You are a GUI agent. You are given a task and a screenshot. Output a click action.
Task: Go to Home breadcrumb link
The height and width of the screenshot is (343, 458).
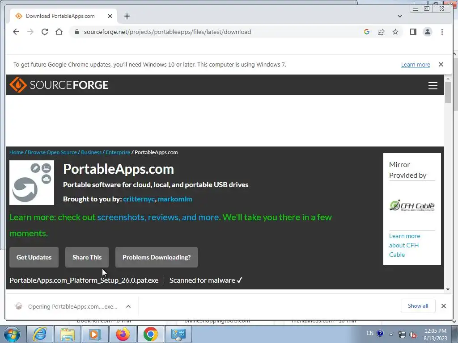coord(17,152)
